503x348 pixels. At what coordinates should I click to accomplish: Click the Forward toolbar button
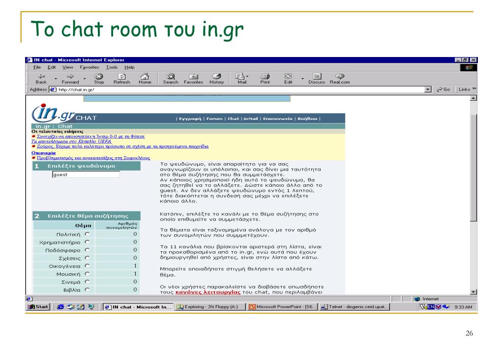click(x=70, y=79)
